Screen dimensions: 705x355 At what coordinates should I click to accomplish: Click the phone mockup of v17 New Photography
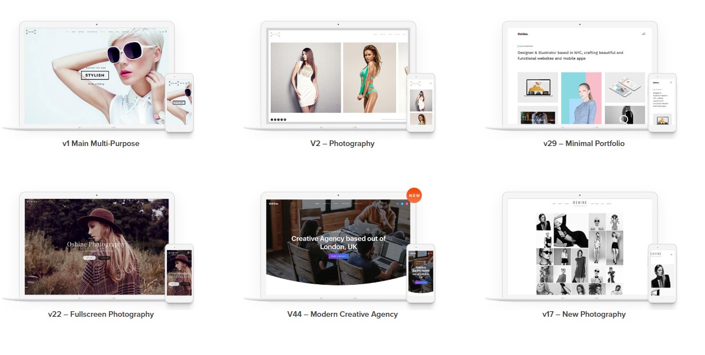tap(662, 274)
